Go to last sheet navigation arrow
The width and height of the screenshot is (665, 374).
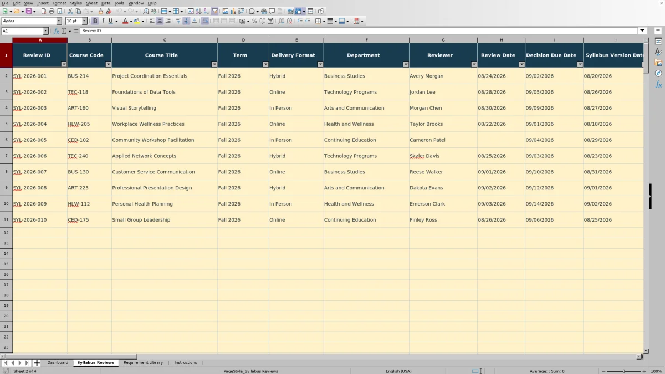coord(27,363)
